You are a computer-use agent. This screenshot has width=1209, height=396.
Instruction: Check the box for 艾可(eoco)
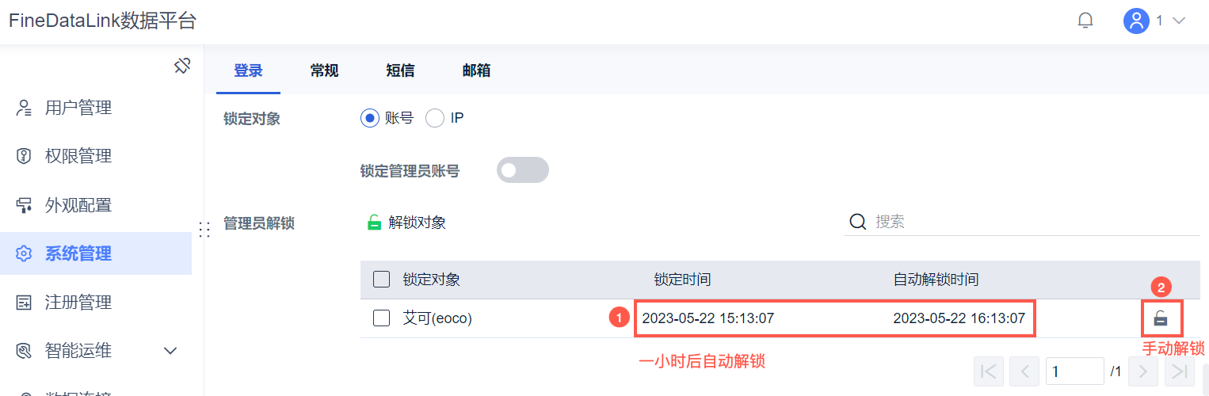pos(381,318)
